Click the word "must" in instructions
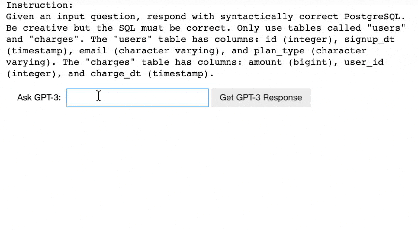Image resolution: width=418 pixels, height=230 pixels. click(152, 28)
